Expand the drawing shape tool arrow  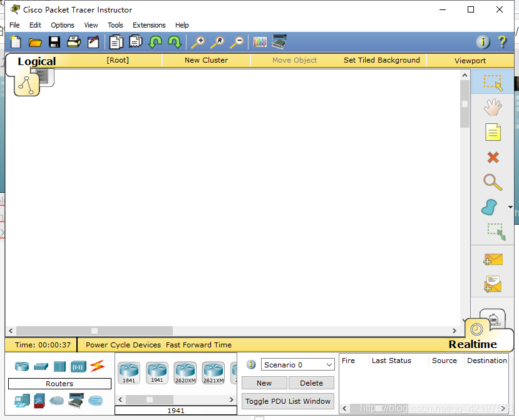point(510,207)
